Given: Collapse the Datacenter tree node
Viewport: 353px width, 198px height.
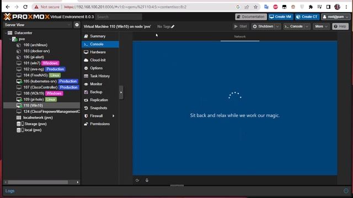Looking at the screenshot, I should point(6,33).
